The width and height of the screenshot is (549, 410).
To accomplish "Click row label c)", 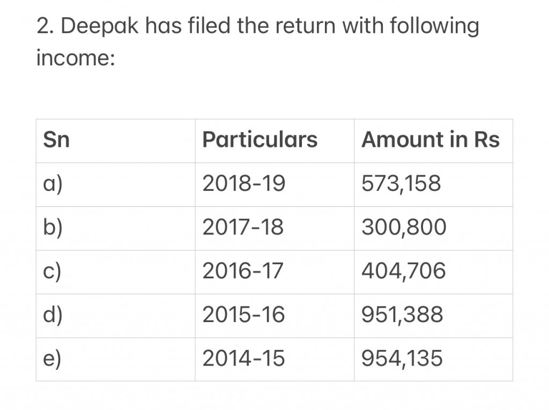I will point(52,272).
